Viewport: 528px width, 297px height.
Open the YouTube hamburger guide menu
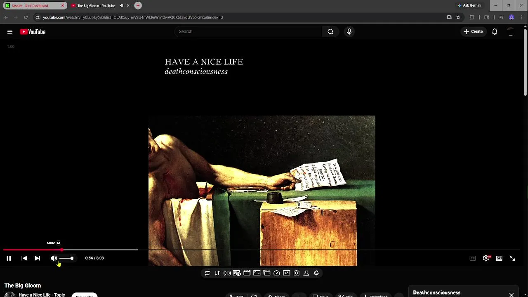coord(10,32)
